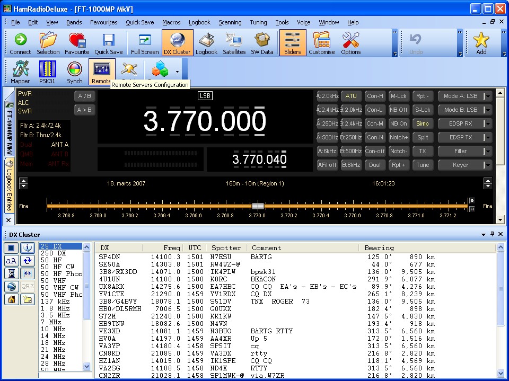Select the Logbook Entries side tab
The width and height of the screenshot is (509, 381).
(10, 185)
